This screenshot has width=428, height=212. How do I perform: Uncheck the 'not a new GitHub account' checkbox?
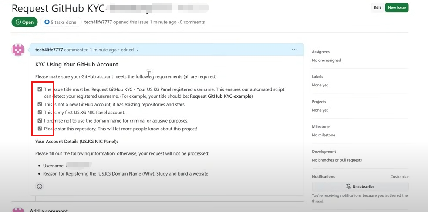pos(40,104)
